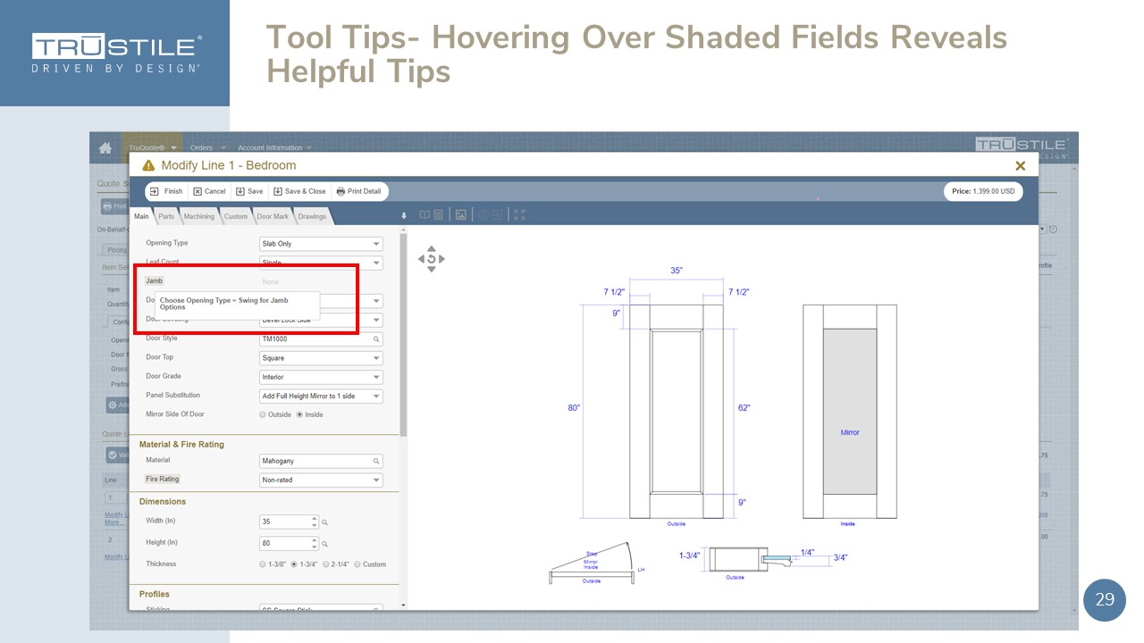1144x643 pixels.
Task: Open the book icon in drawing toolbar
Action: pos(425,214)
